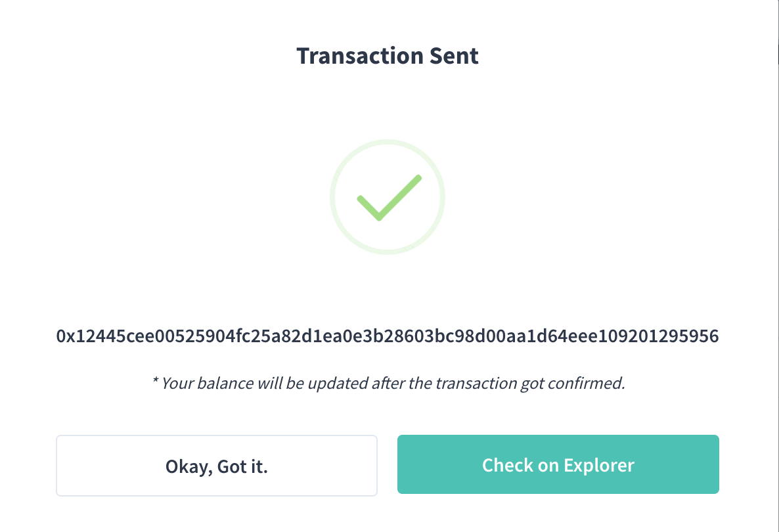The image size is (779, 532).
Task: Click the transaction hash starting with 0x12445
Action: [x=388, y=336]
